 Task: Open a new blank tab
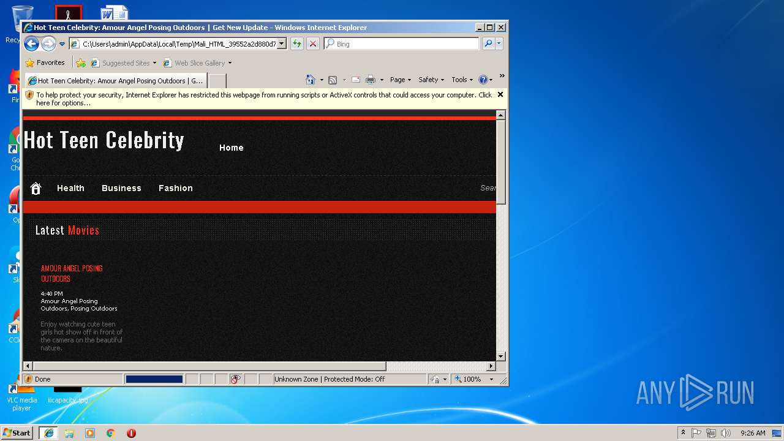pos(217,80)
